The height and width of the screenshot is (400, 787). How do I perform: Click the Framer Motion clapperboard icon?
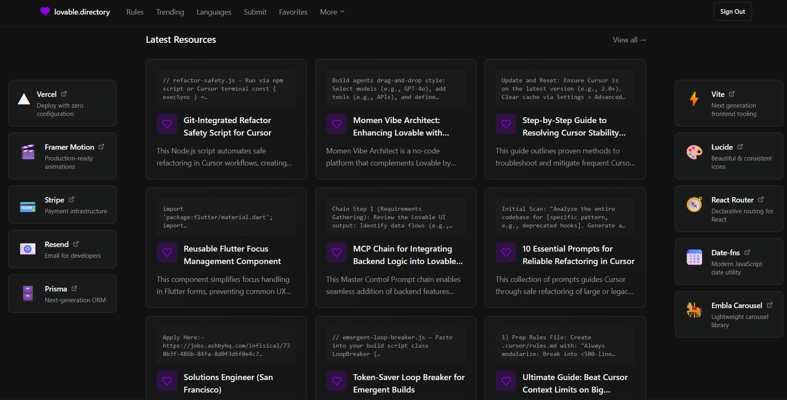tap(28, 152)
